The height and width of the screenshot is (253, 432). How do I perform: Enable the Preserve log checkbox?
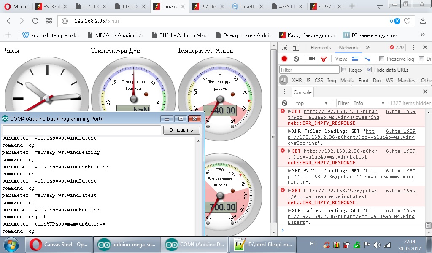382,59
